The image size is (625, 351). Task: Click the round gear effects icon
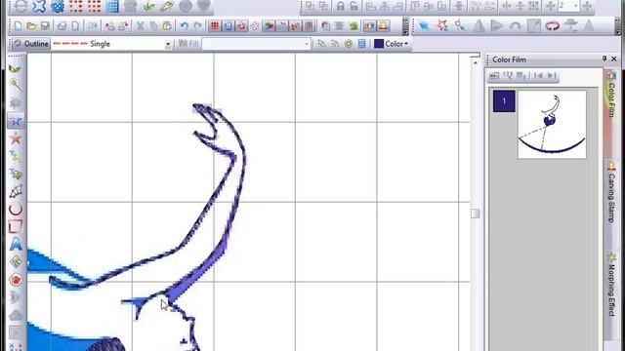click(349, 44)
